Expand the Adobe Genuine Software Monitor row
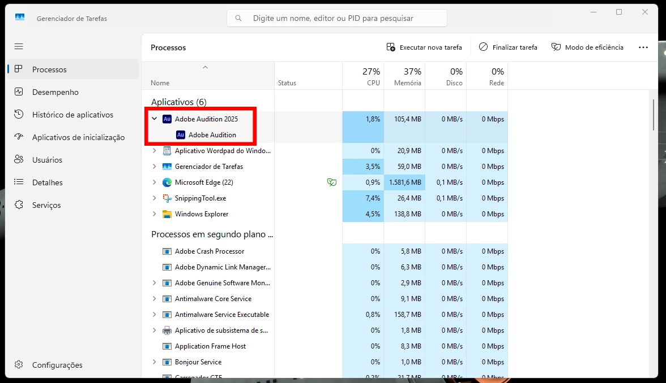 155,282
